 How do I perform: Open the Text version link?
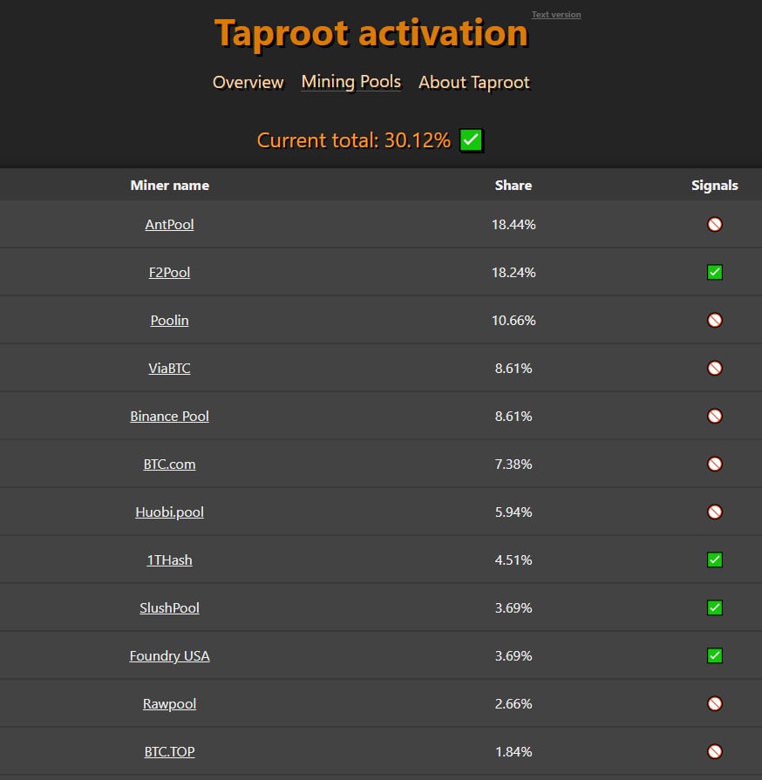(x=556, y=15)
